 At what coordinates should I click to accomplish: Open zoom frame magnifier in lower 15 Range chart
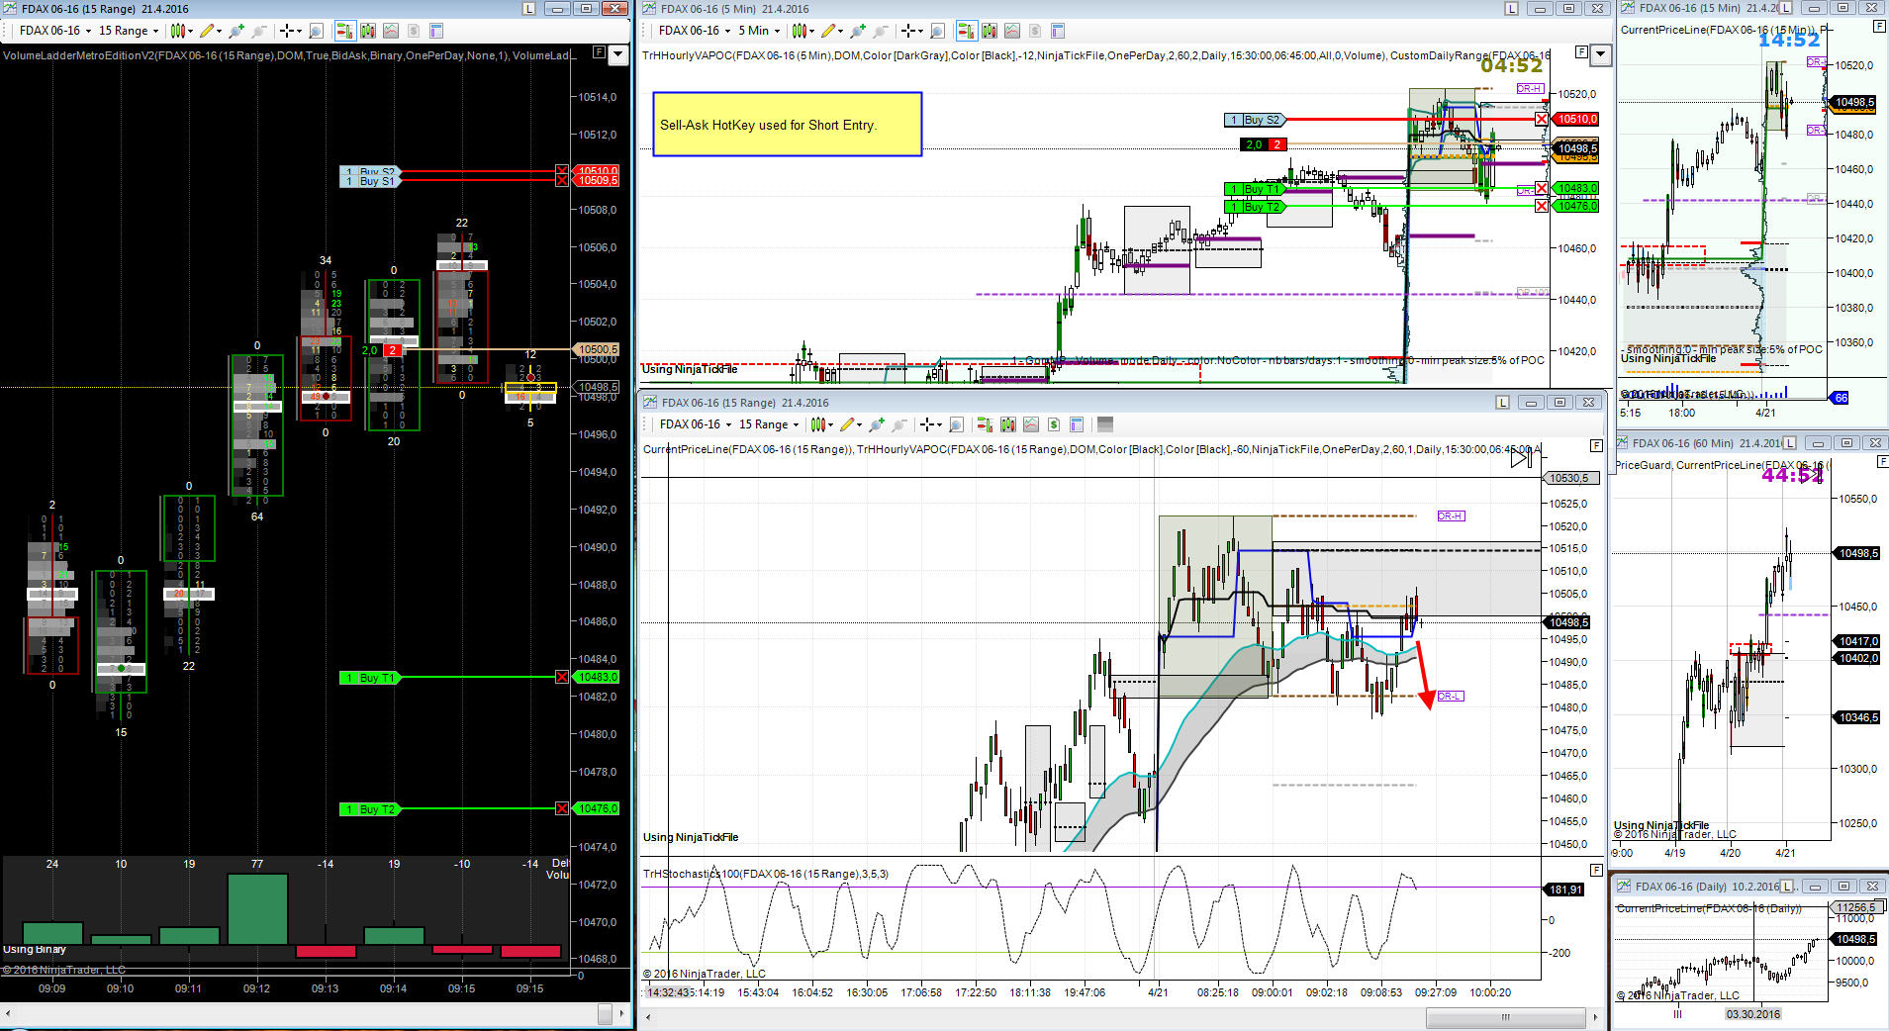956,424
